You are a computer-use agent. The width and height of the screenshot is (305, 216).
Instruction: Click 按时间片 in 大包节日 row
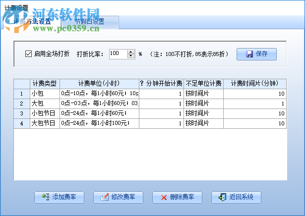point(203,123)
